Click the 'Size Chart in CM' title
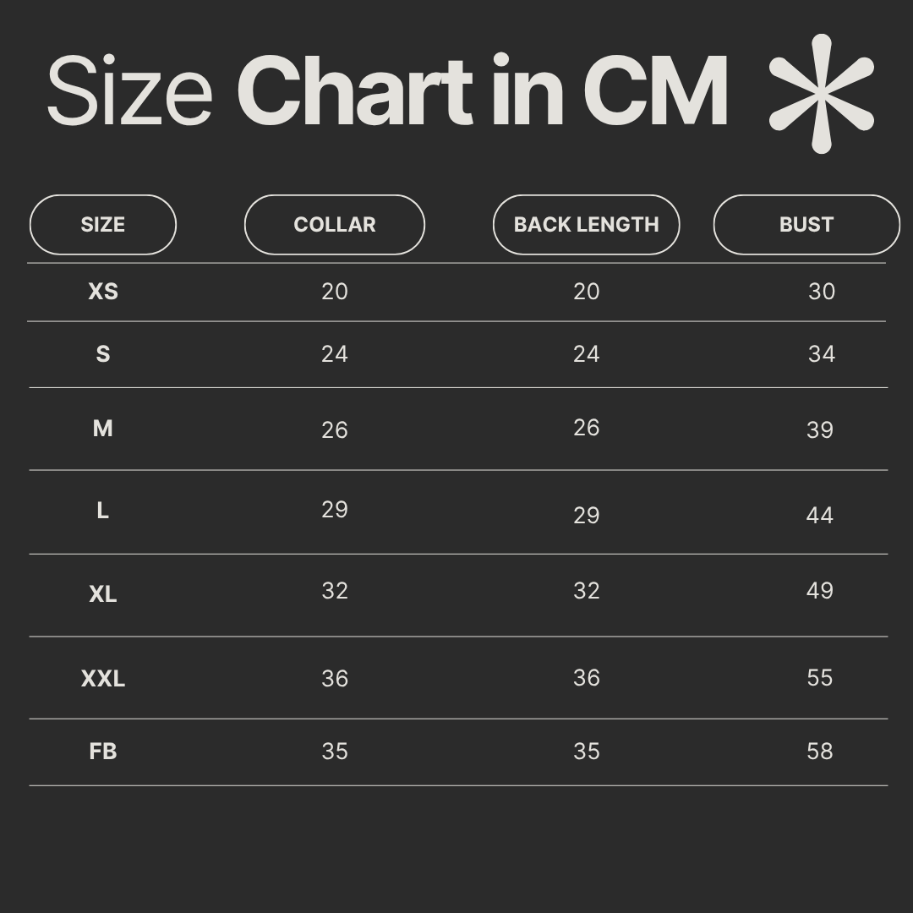The width and height of the screenshot is (913, 913). (387, 91)
